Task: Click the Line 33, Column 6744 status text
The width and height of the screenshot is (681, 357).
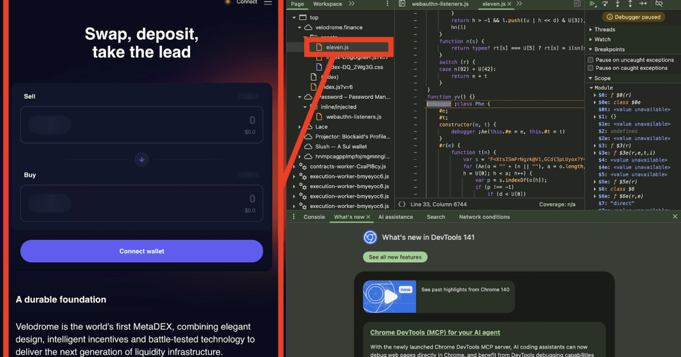Action: tap(439, 204)
